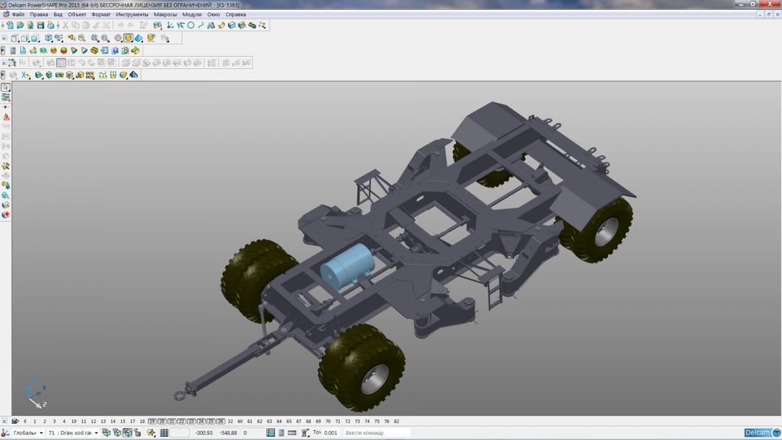Click the ruler measure icon in bottom bar
Viewport: 782px width, 440px height.
pos(292,432)
